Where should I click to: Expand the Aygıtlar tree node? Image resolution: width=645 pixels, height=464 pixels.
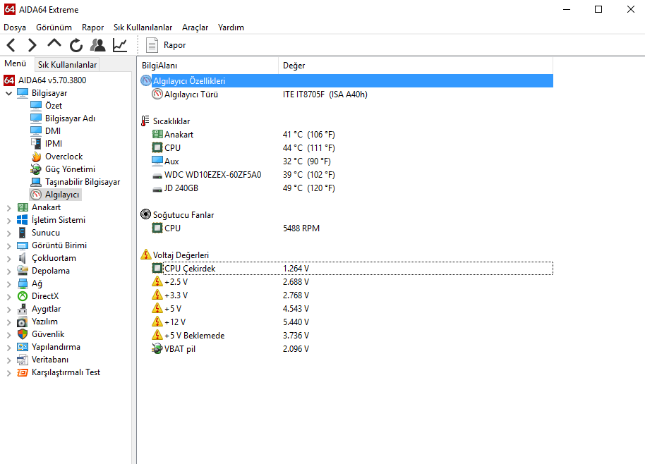pos(8,310)
